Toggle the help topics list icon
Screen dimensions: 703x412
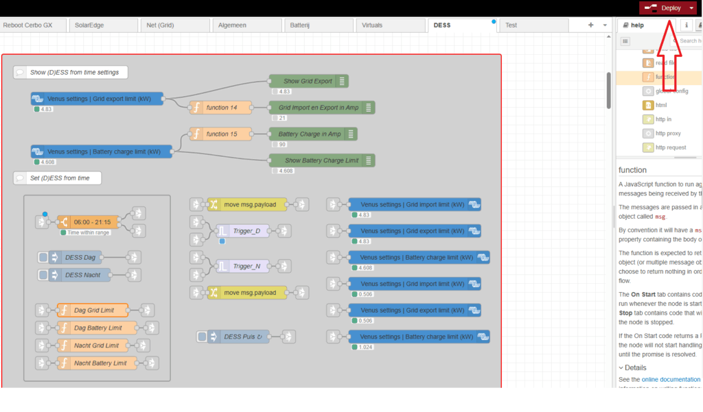(625, 41)
